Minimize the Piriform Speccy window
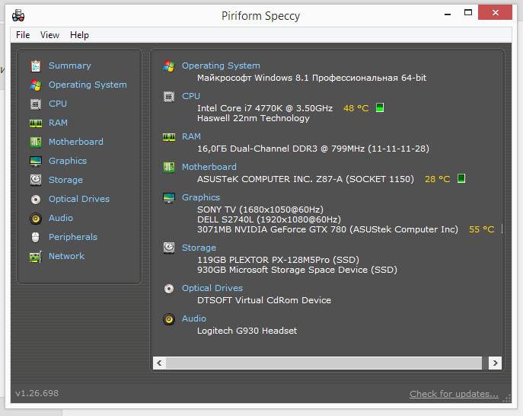This screenshot has height=416, width=523. [448, 14]
